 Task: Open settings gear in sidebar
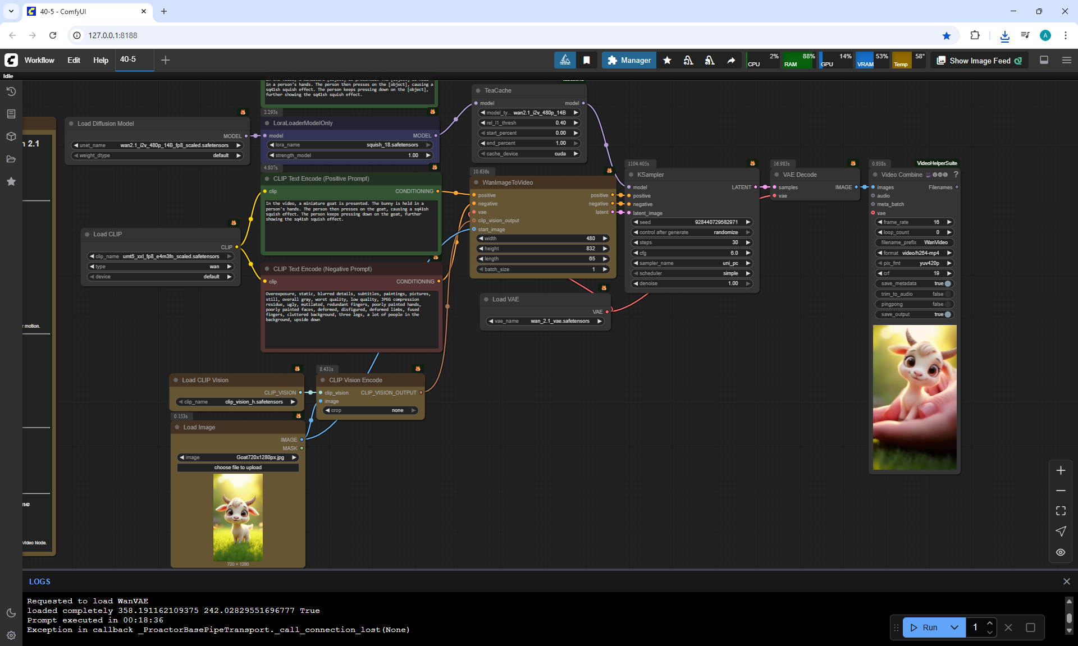tap(11, 635)
